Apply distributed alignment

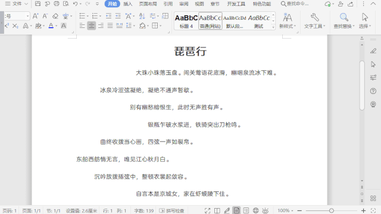click(x=119, y=26)
